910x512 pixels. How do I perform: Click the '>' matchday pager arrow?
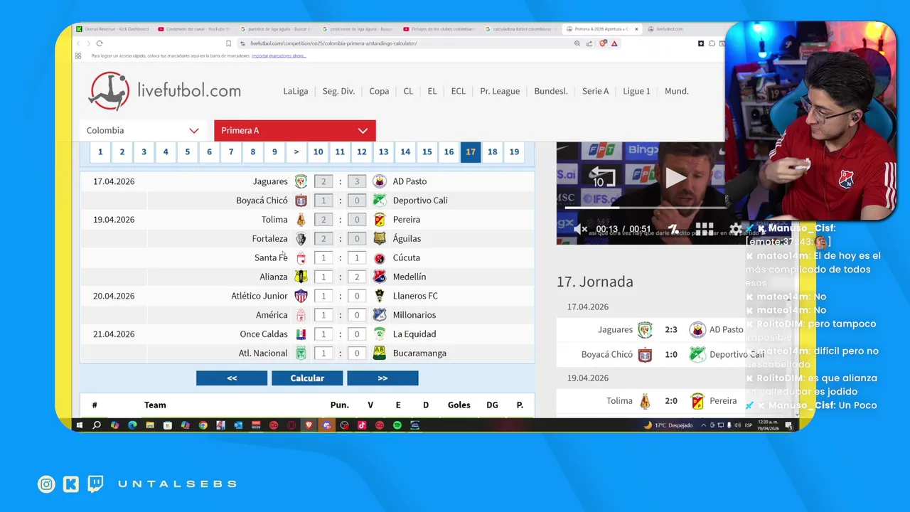pyautogui.click(x=296, y=151)
